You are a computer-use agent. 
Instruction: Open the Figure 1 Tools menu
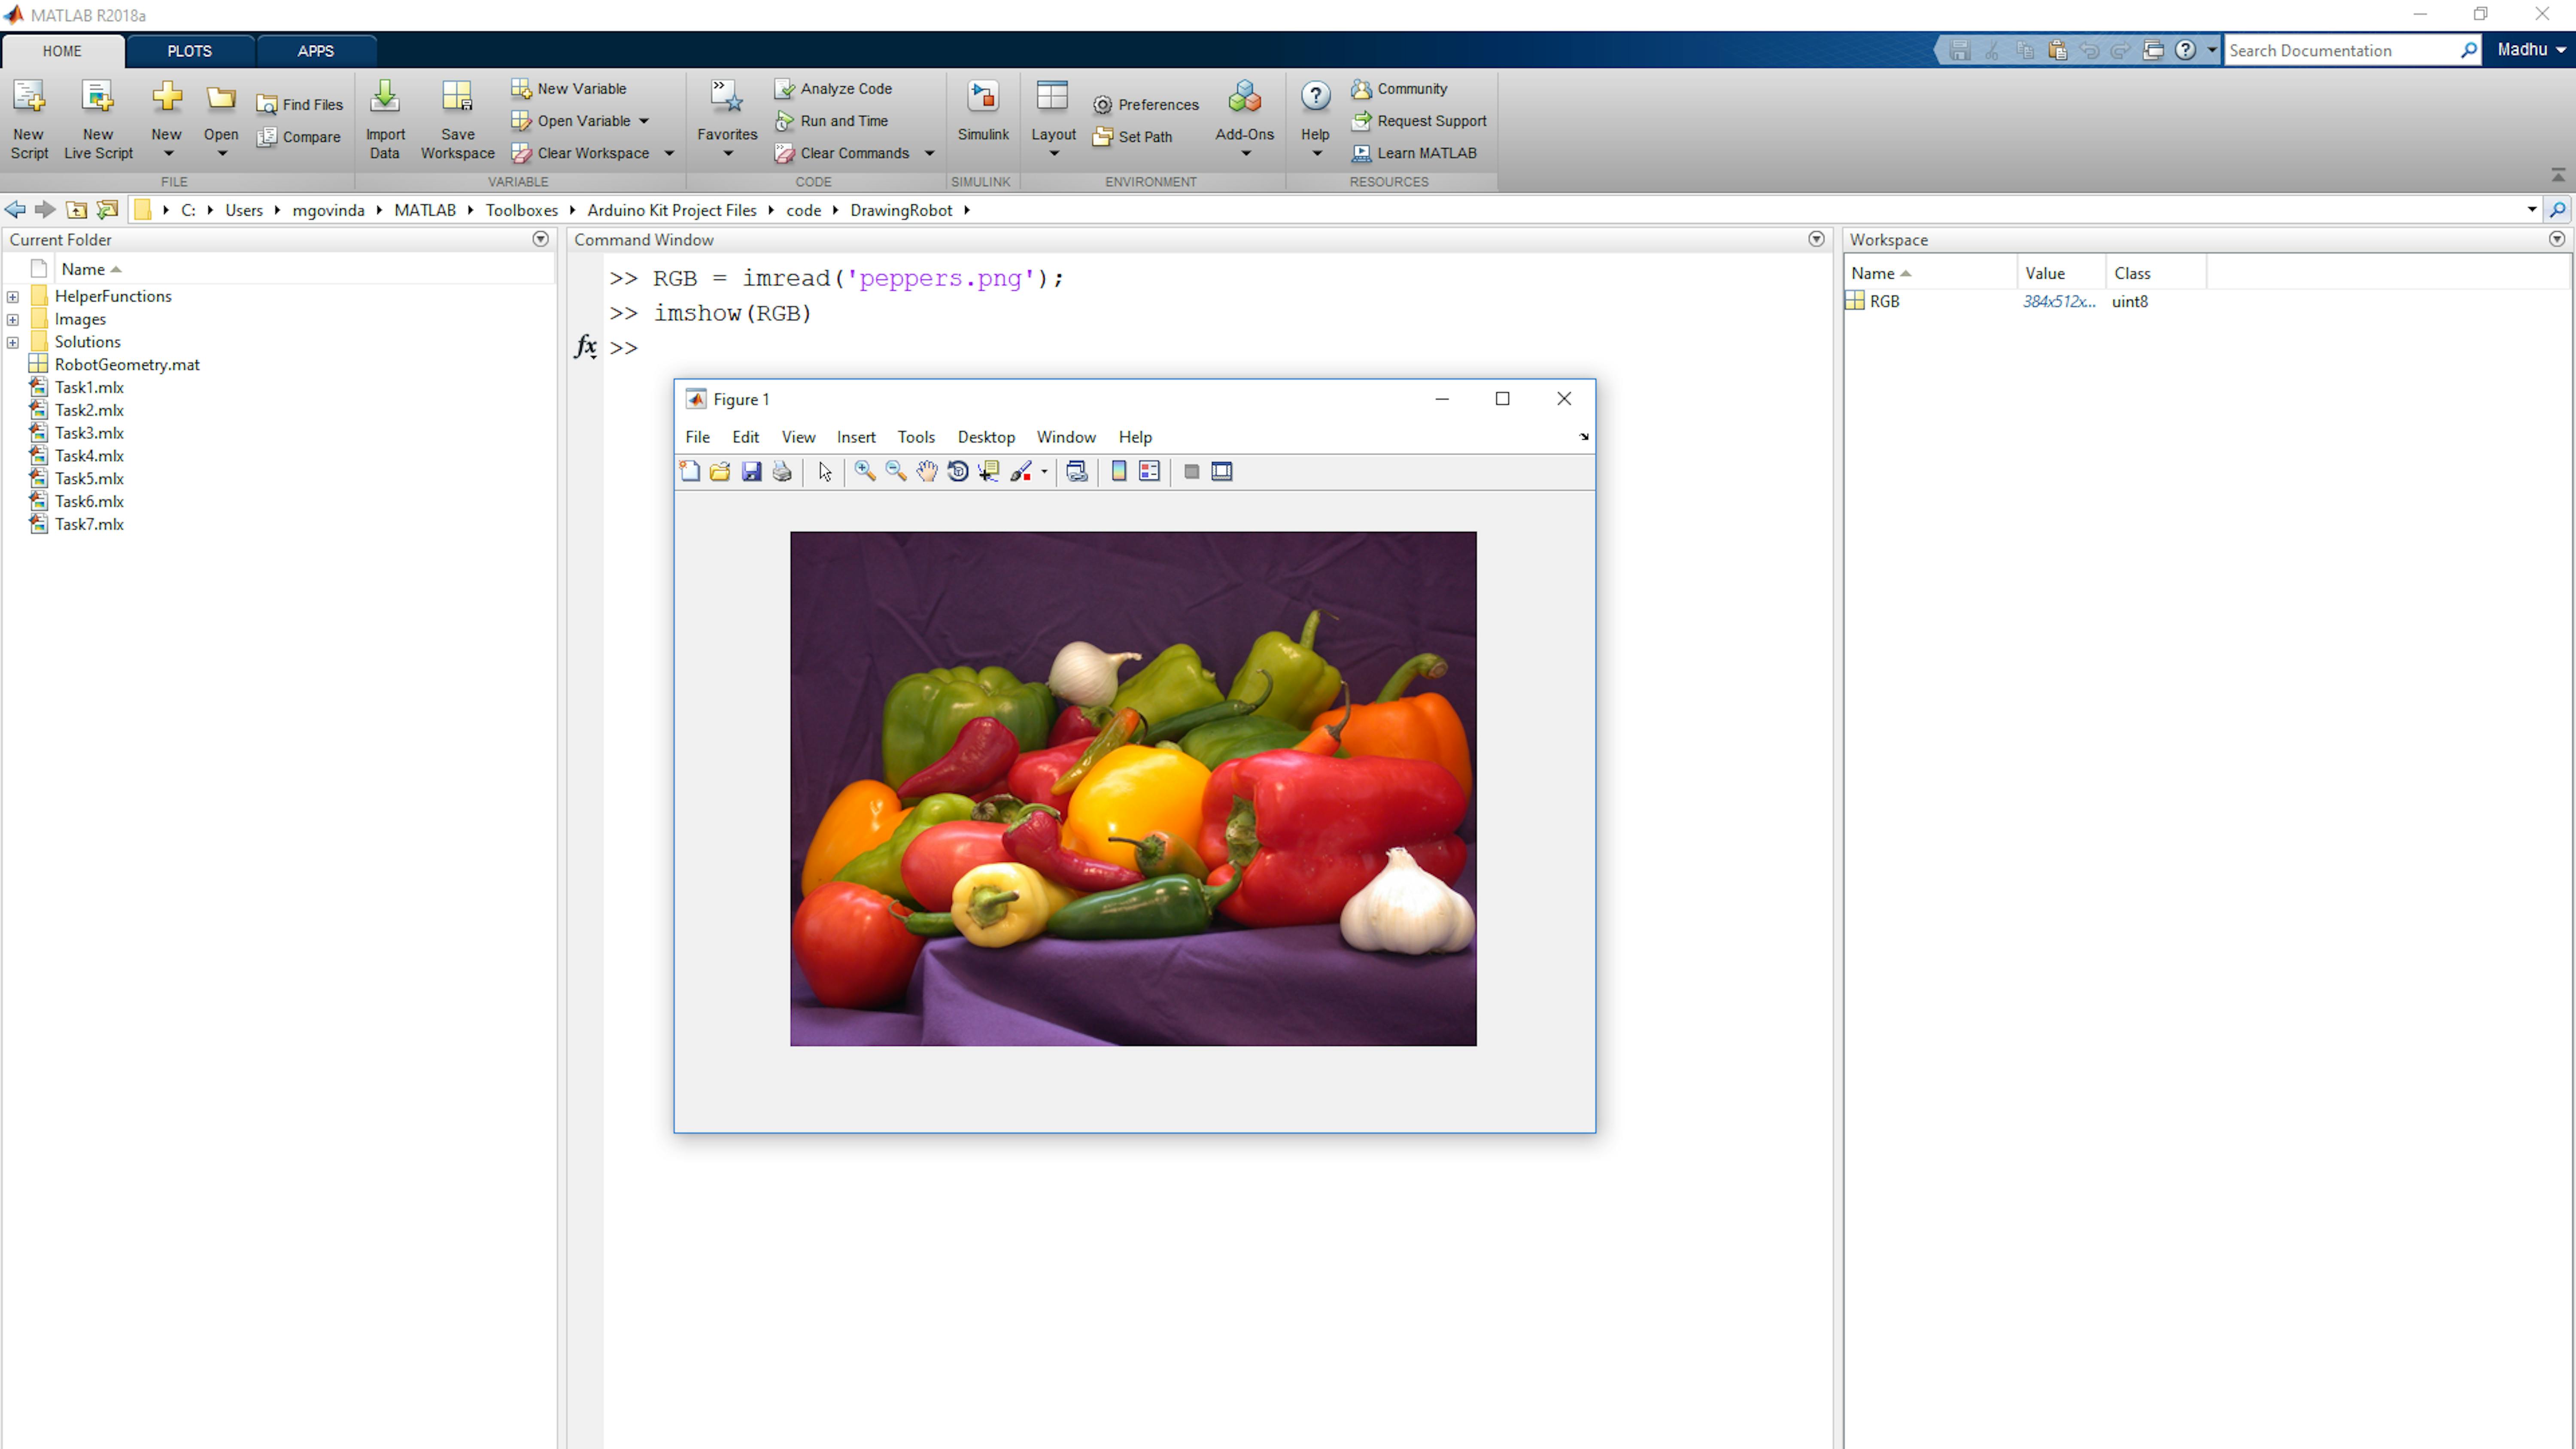point(916,437)
